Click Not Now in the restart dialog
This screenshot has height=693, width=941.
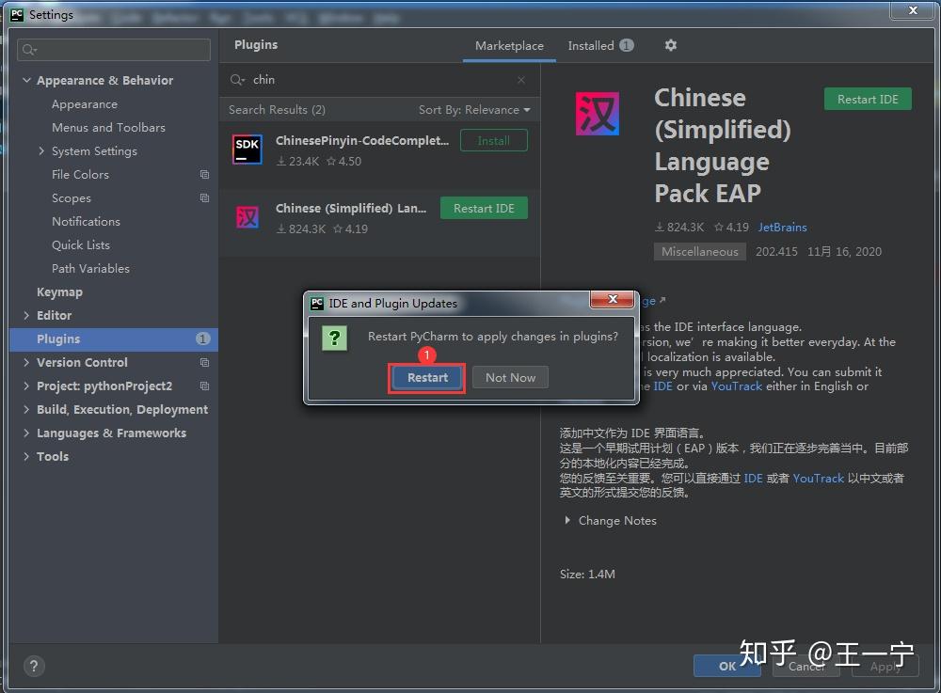coord(510,378)
